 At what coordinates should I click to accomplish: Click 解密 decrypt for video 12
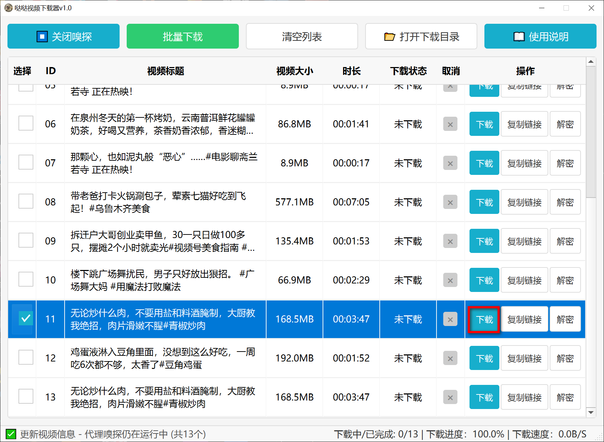click(565, 358)
